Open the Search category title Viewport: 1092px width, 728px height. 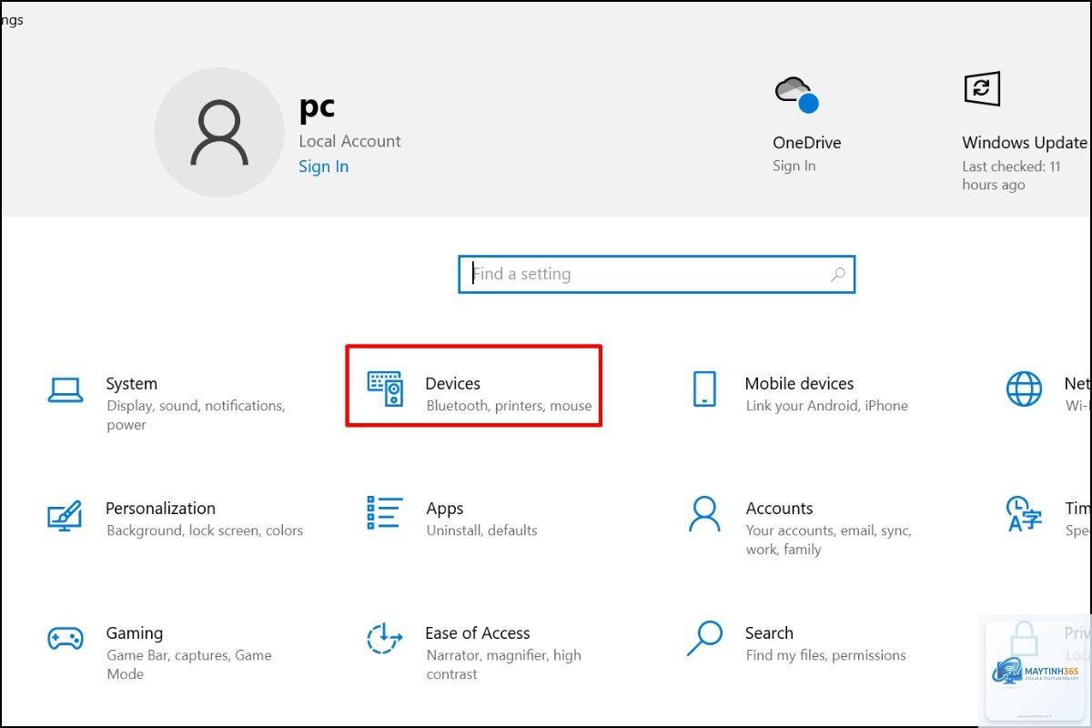(769, 633)
